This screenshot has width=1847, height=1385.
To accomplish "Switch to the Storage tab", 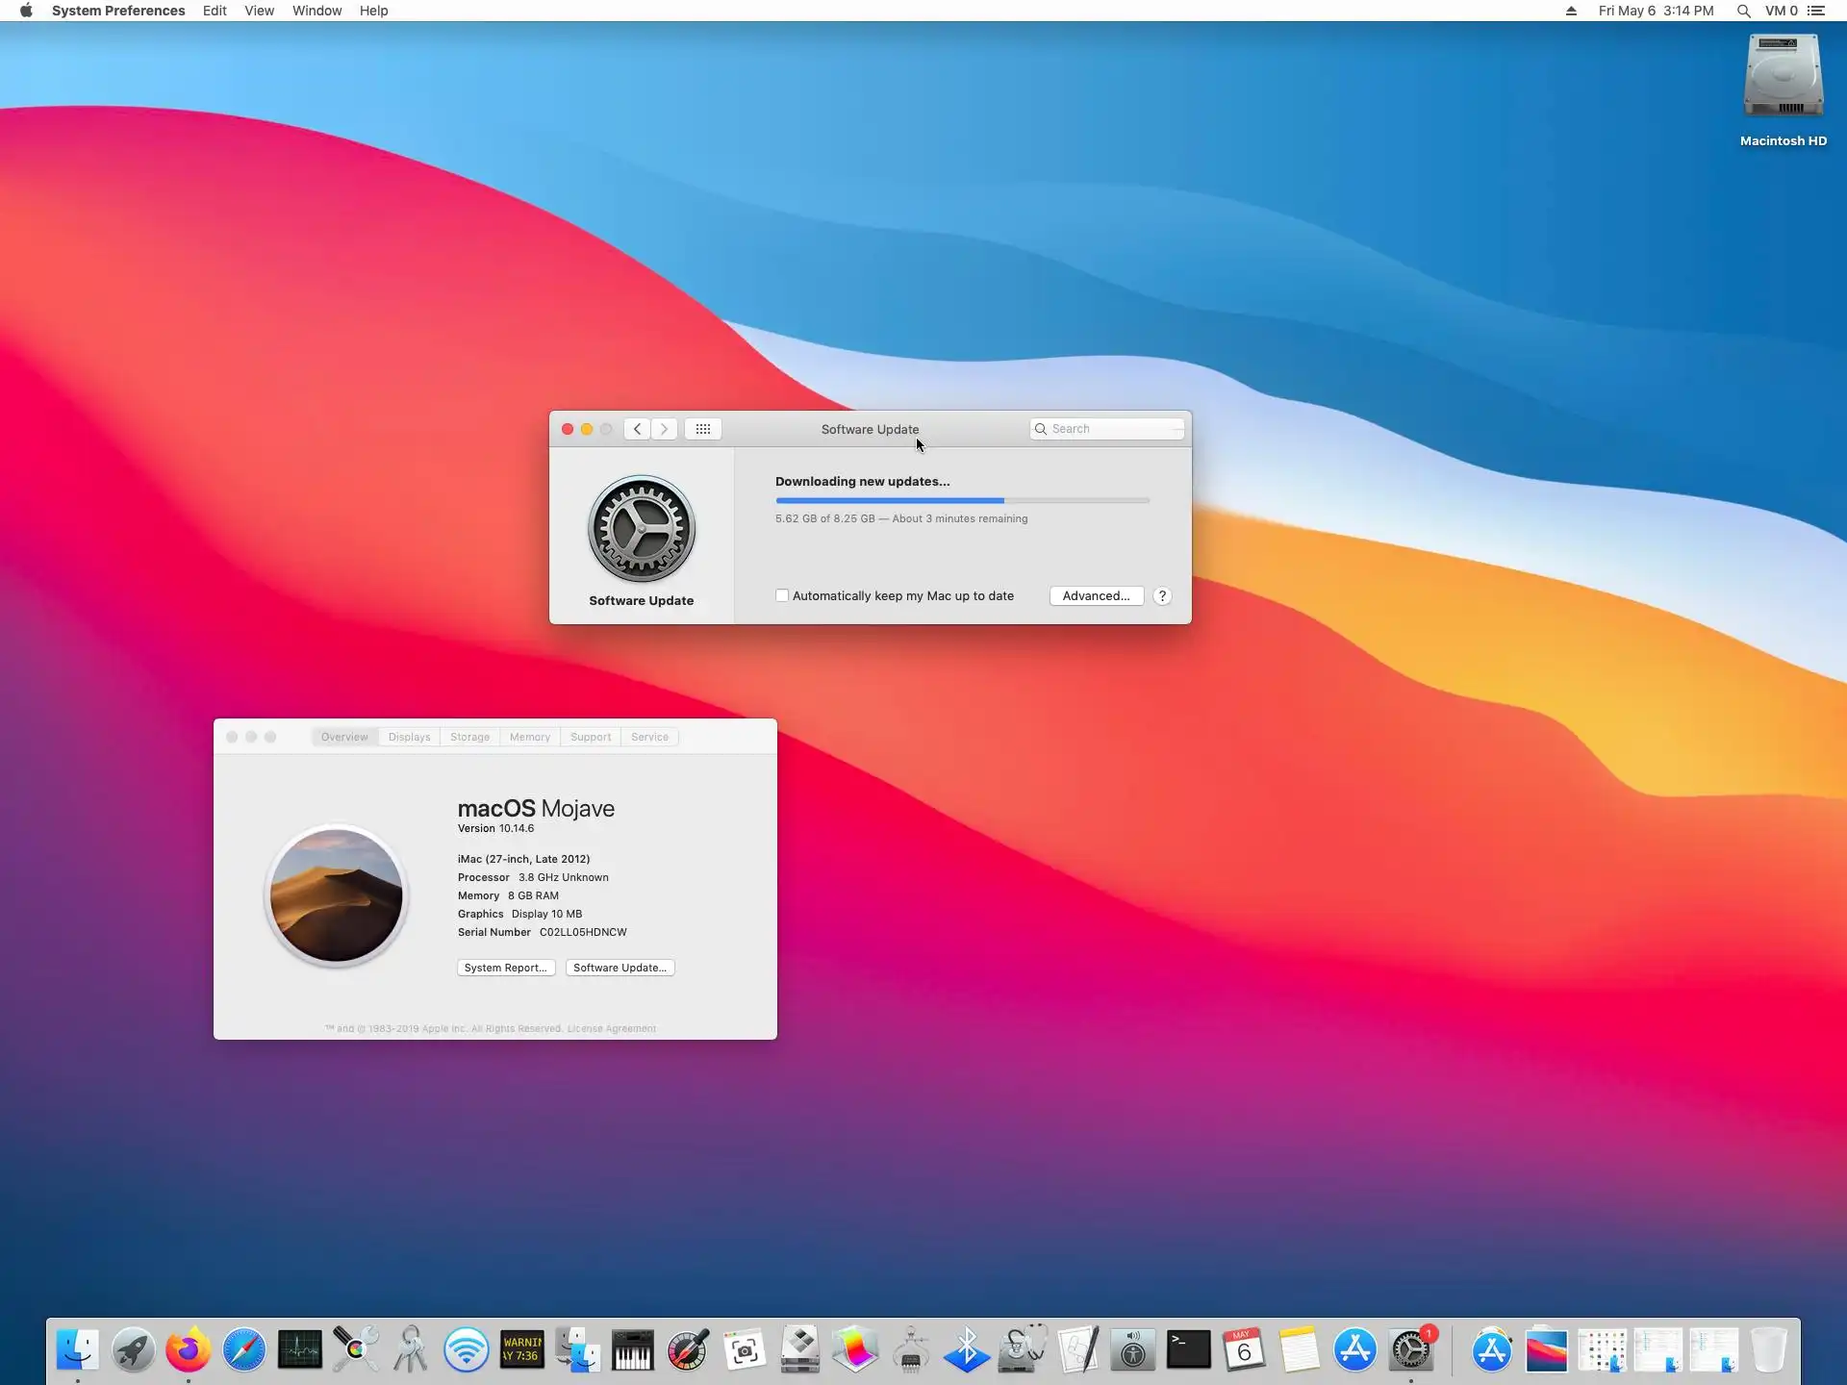I will (469, 737).
